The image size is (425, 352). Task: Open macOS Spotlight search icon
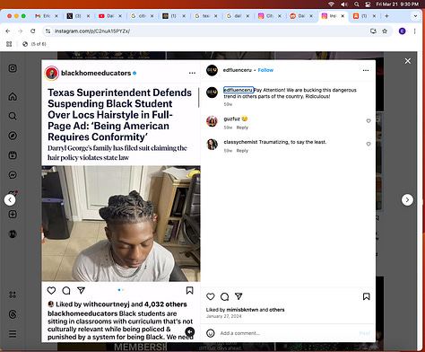(x=356, y=4)
